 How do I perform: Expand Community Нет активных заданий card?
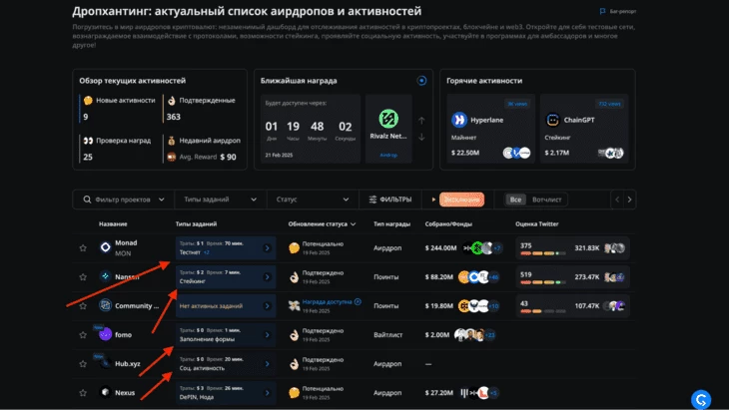[226, 306]
